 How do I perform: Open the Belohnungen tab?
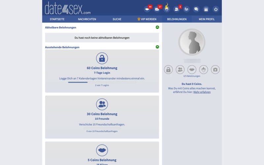pyautogui.click(x=177, y=19)
